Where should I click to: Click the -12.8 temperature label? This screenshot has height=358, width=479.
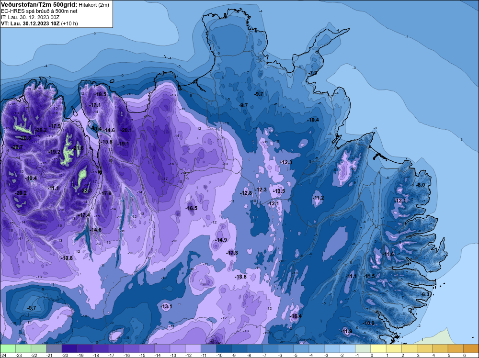click(246, 193)
